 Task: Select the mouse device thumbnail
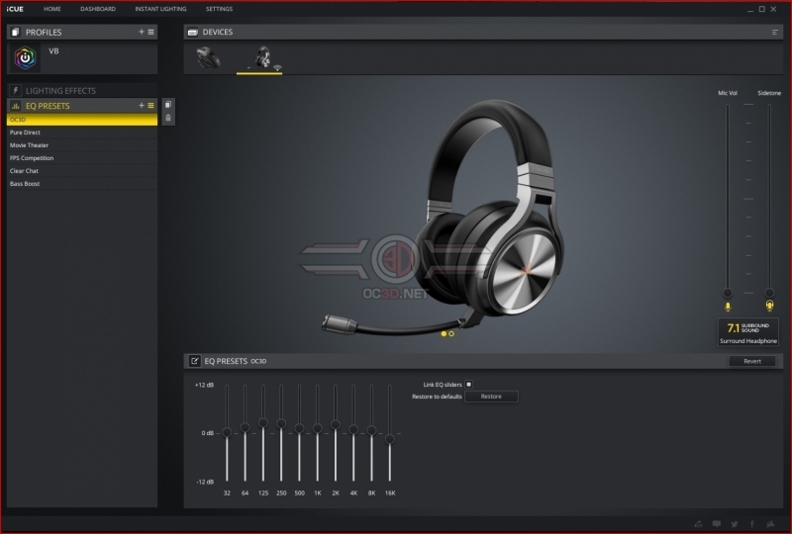click(208, 57)
